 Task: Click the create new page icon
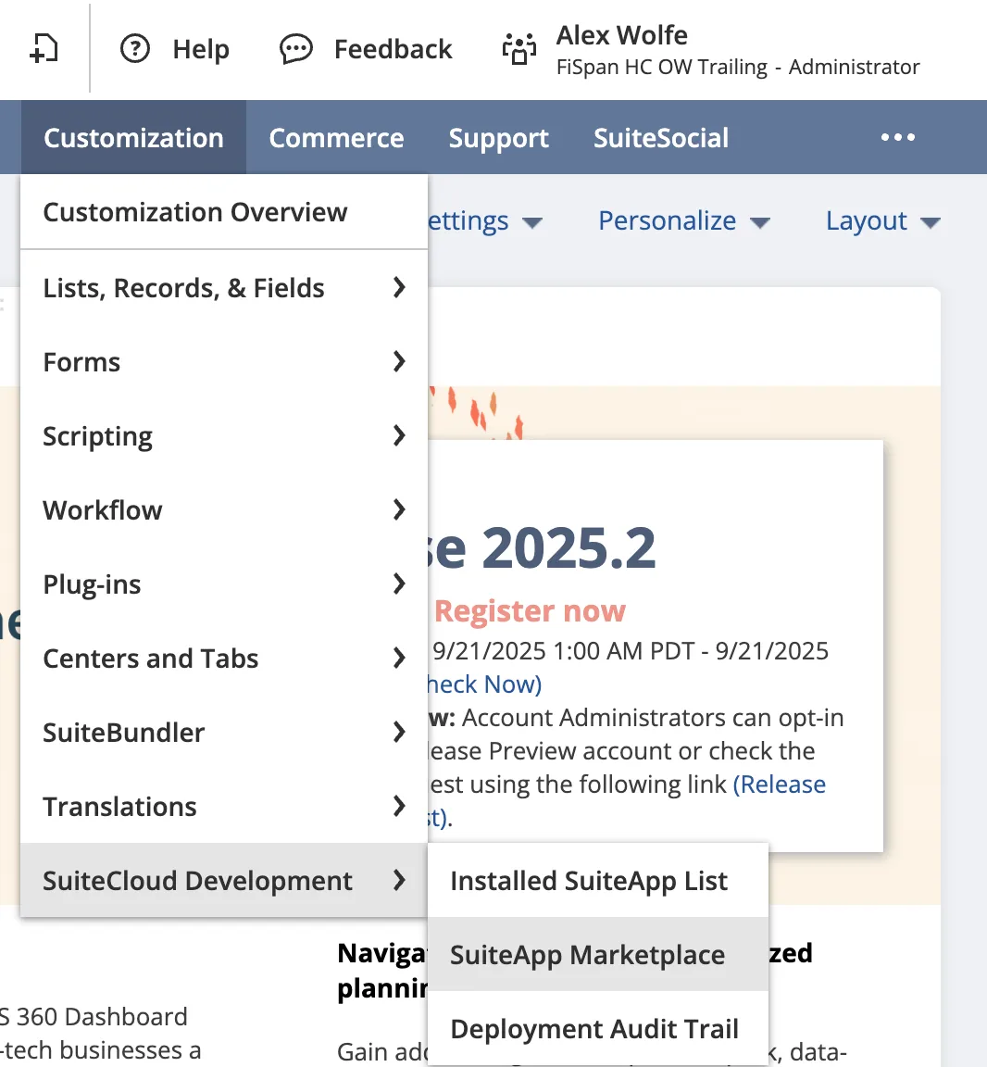click(x=44, y=49)
